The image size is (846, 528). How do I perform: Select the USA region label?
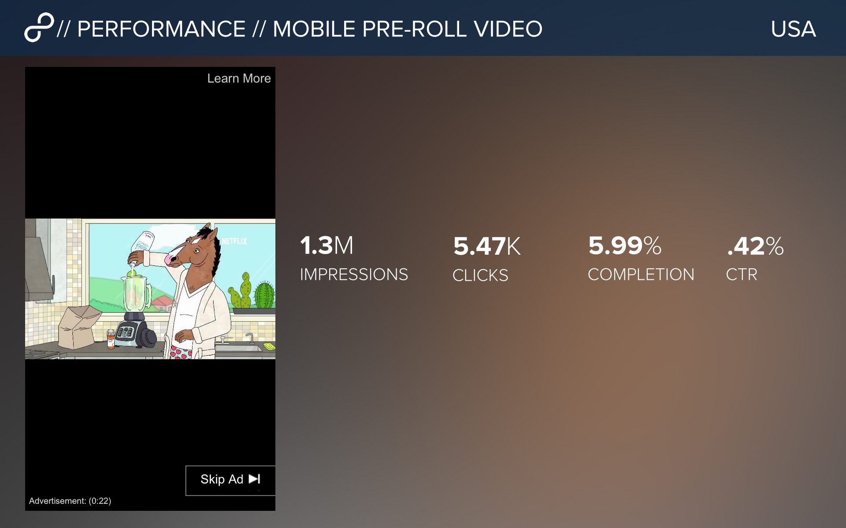pos(793,29)
